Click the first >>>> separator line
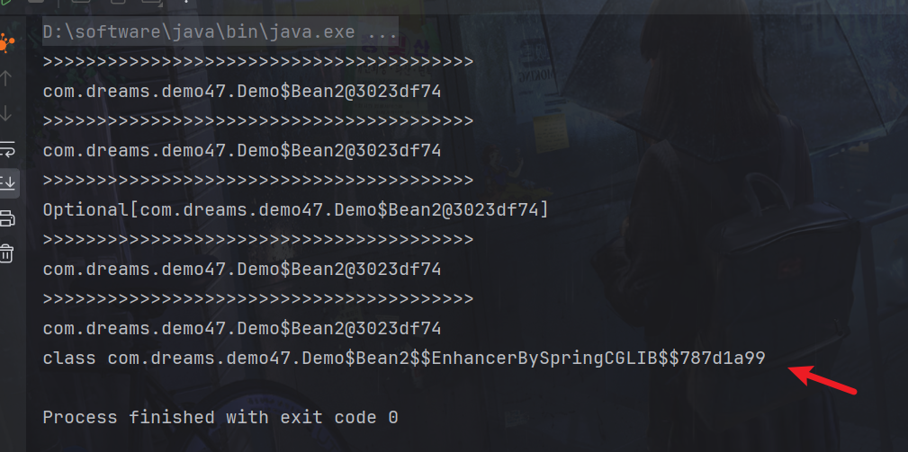908x452 pixels. click(257, 62)
